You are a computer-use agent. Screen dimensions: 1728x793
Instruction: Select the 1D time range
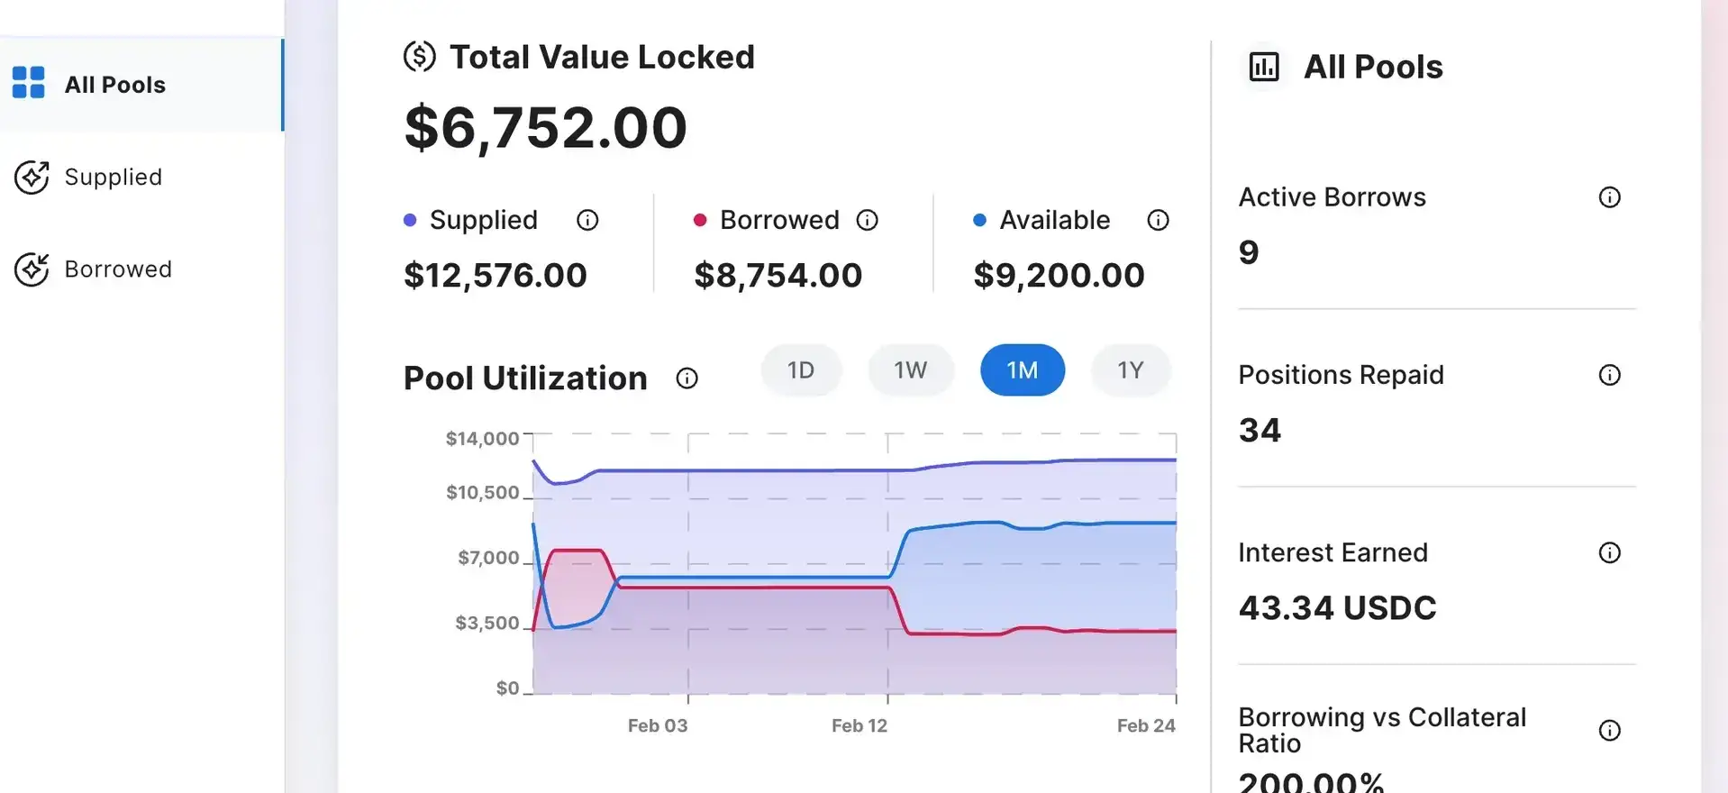800,370
